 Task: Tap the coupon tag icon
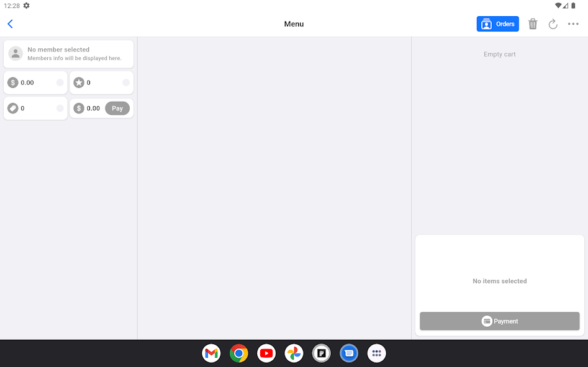pos(13,108)
